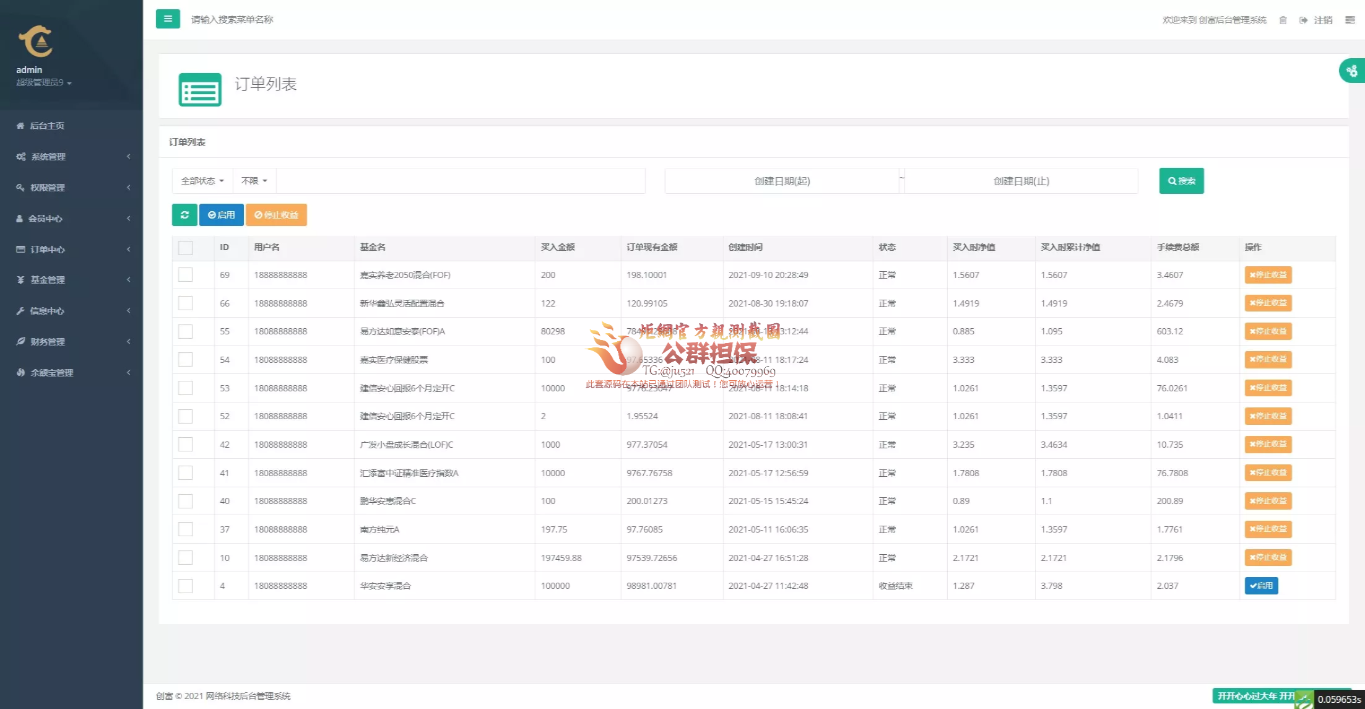Click the admin logo avatar
Screen dimensions: 1365x709
point(36,41)
